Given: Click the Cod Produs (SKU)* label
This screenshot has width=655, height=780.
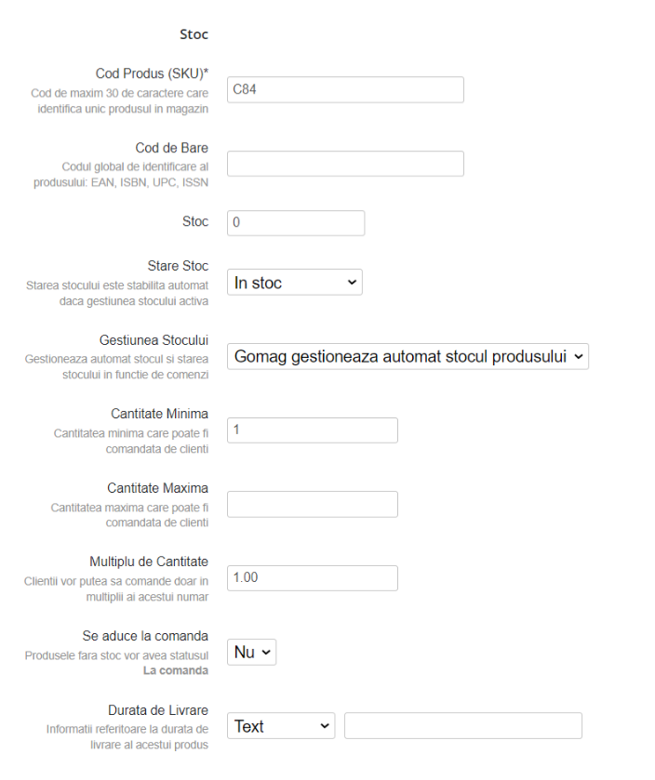Looking at the screenshot, I should click(152, 73).
